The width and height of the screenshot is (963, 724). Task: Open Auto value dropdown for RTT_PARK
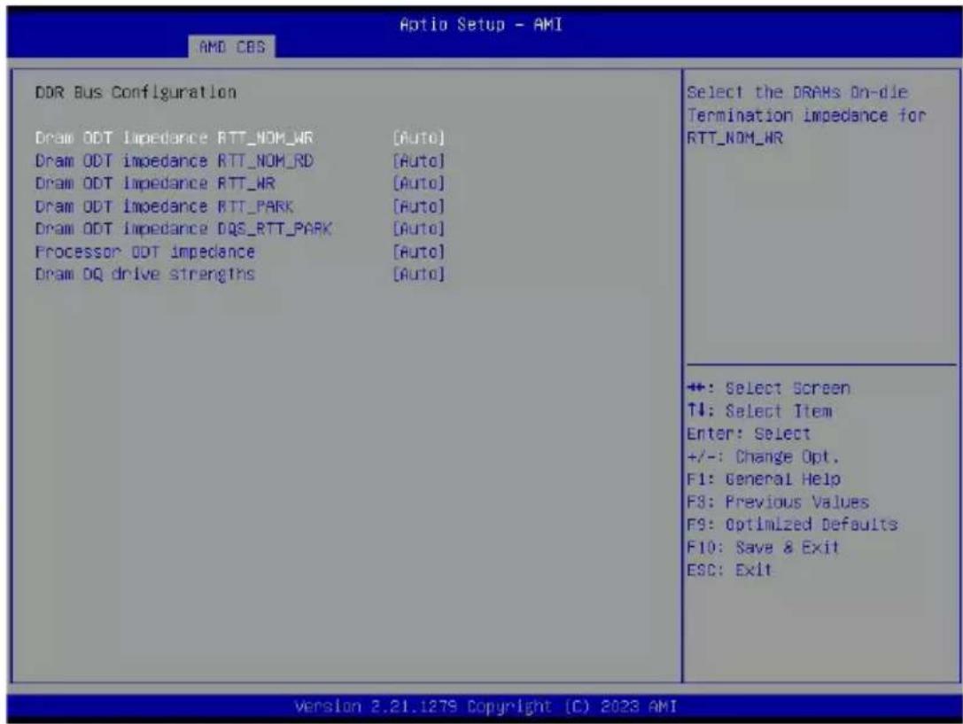point(418,206)
